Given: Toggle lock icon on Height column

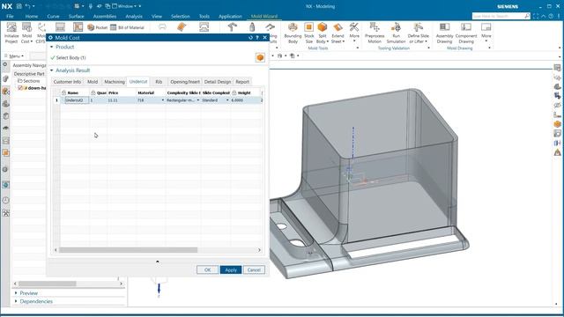Looking at the screenshot, I should [234, 92].
